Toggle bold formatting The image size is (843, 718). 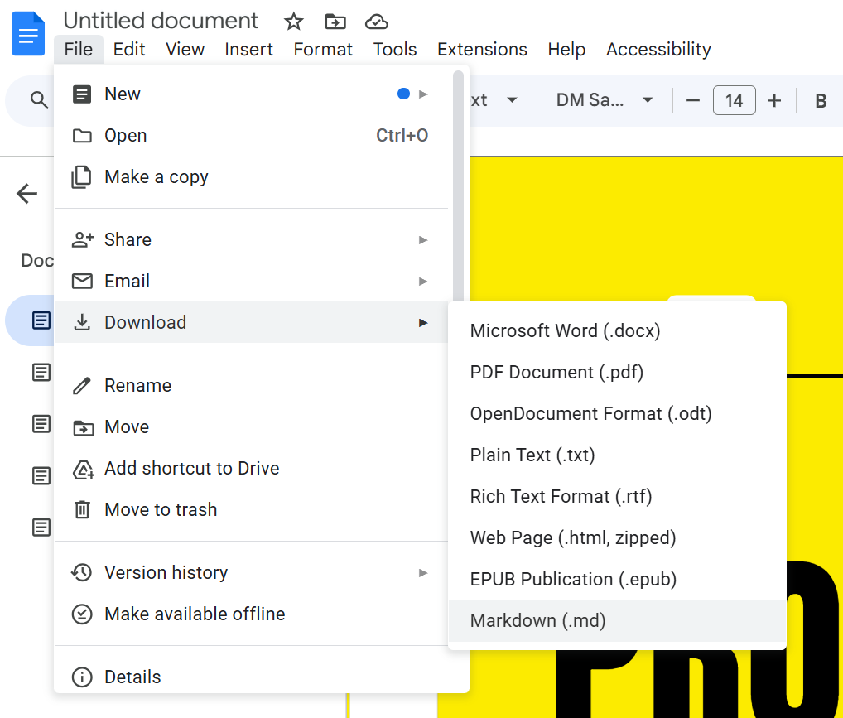[820, 99]
